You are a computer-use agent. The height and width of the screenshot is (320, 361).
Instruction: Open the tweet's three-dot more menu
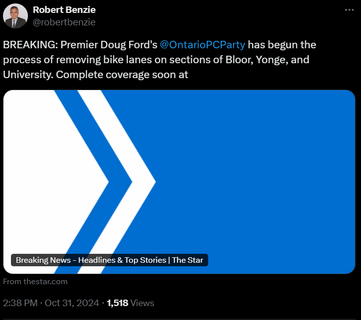[x=350, y=10]
